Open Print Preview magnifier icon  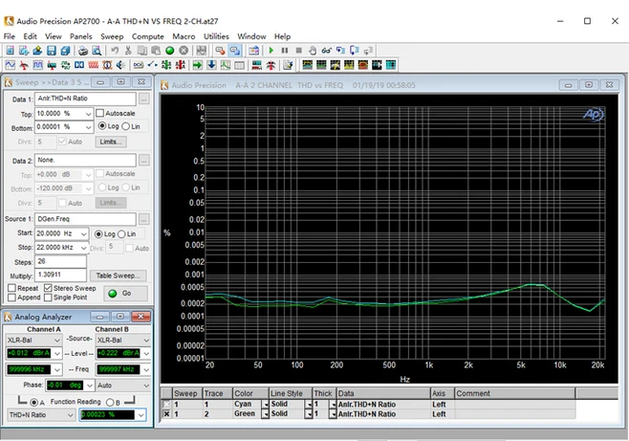pyautogui.click(x=97, y=50)
